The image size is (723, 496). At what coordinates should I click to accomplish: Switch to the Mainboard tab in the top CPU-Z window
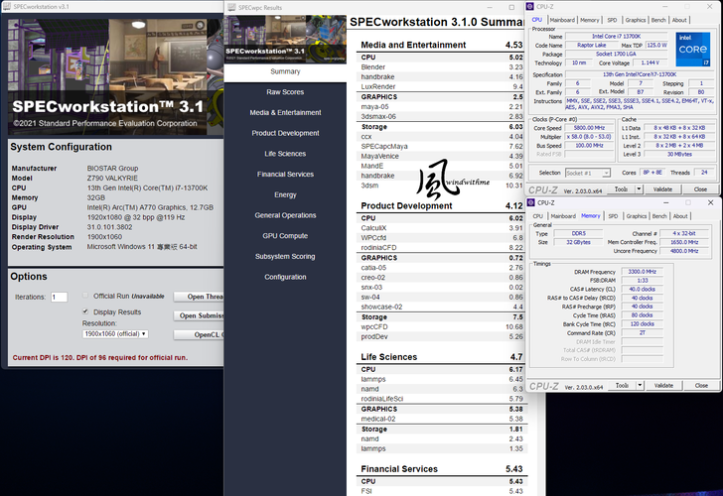pyautogui.click(x=562, y=20)
